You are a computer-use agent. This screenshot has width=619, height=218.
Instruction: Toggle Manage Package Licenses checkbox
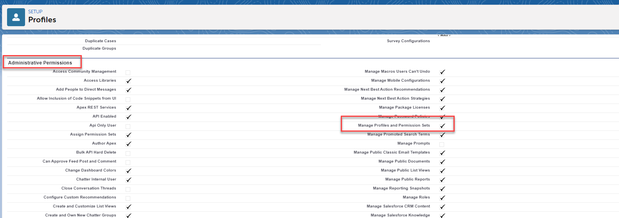point(442,108)
